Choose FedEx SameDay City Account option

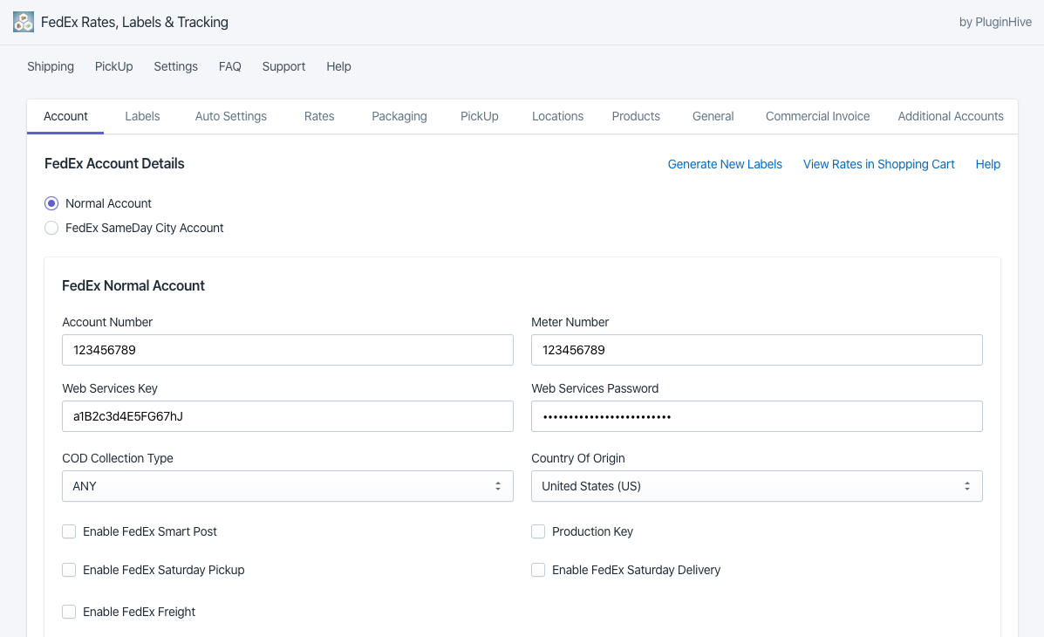(51, 228)
